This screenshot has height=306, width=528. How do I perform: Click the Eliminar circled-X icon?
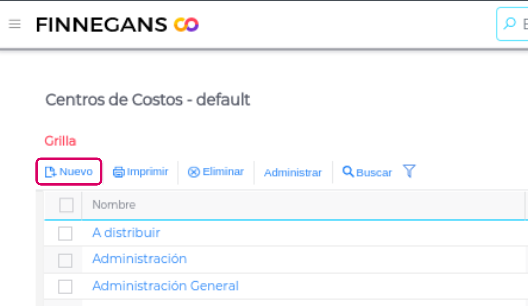[x=194, y=172]
